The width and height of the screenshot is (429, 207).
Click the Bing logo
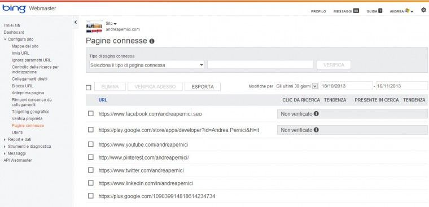point(14,8)
